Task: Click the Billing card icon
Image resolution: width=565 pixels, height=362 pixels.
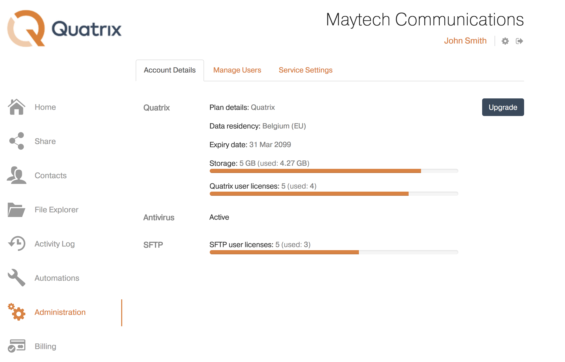Action: (17, 346)
